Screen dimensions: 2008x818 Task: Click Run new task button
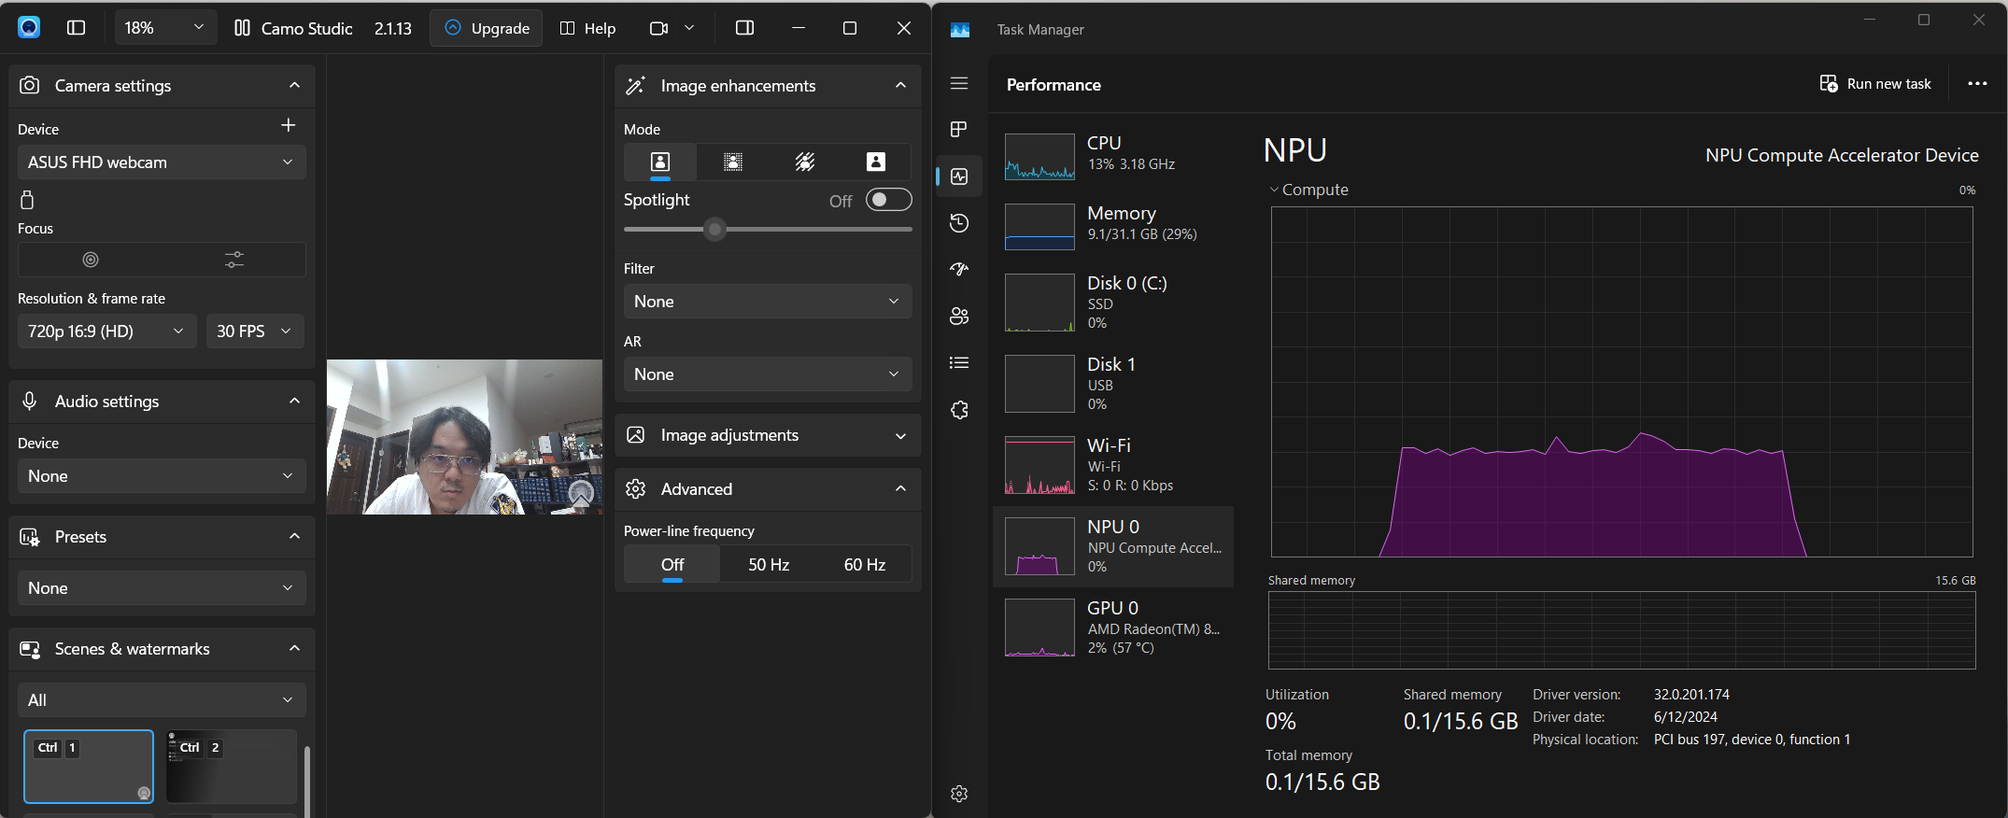(1875, 84)
